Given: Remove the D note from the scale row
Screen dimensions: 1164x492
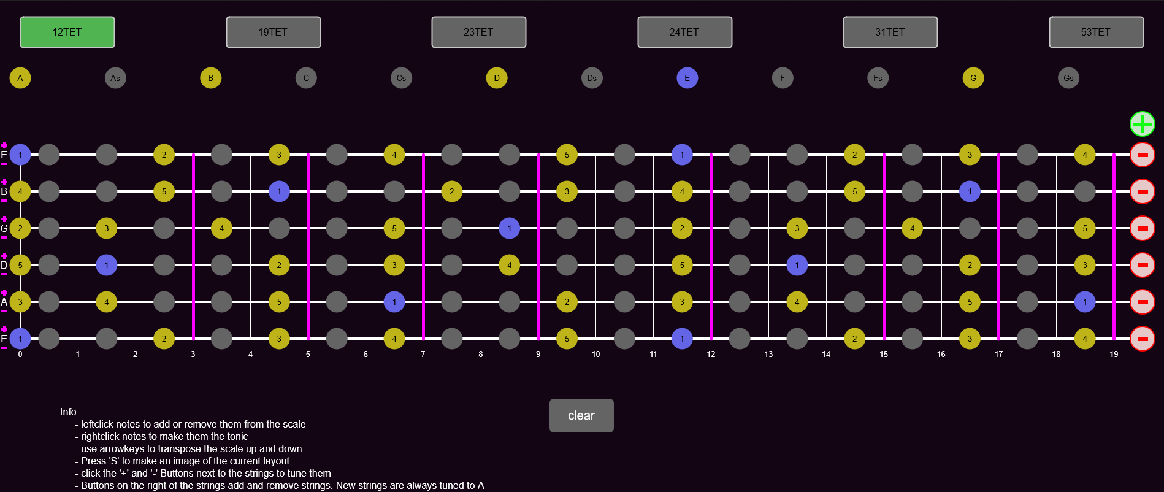Looking at the screenshot, I should coord(496,78).
